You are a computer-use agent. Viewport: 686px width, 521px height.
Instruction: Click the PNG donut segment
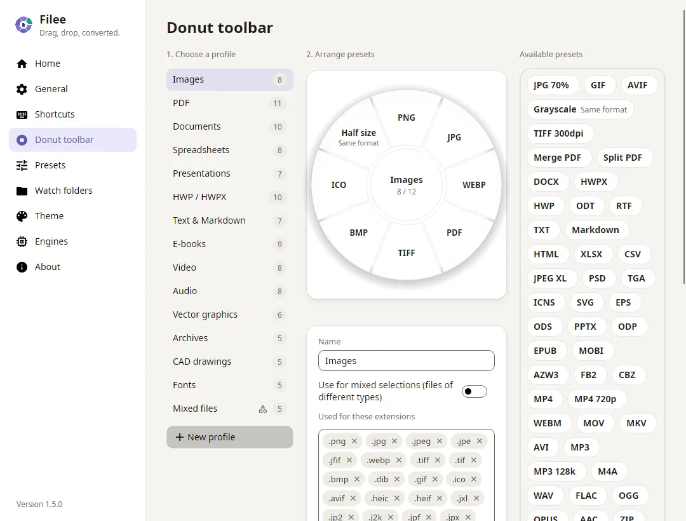pos(407,118)
